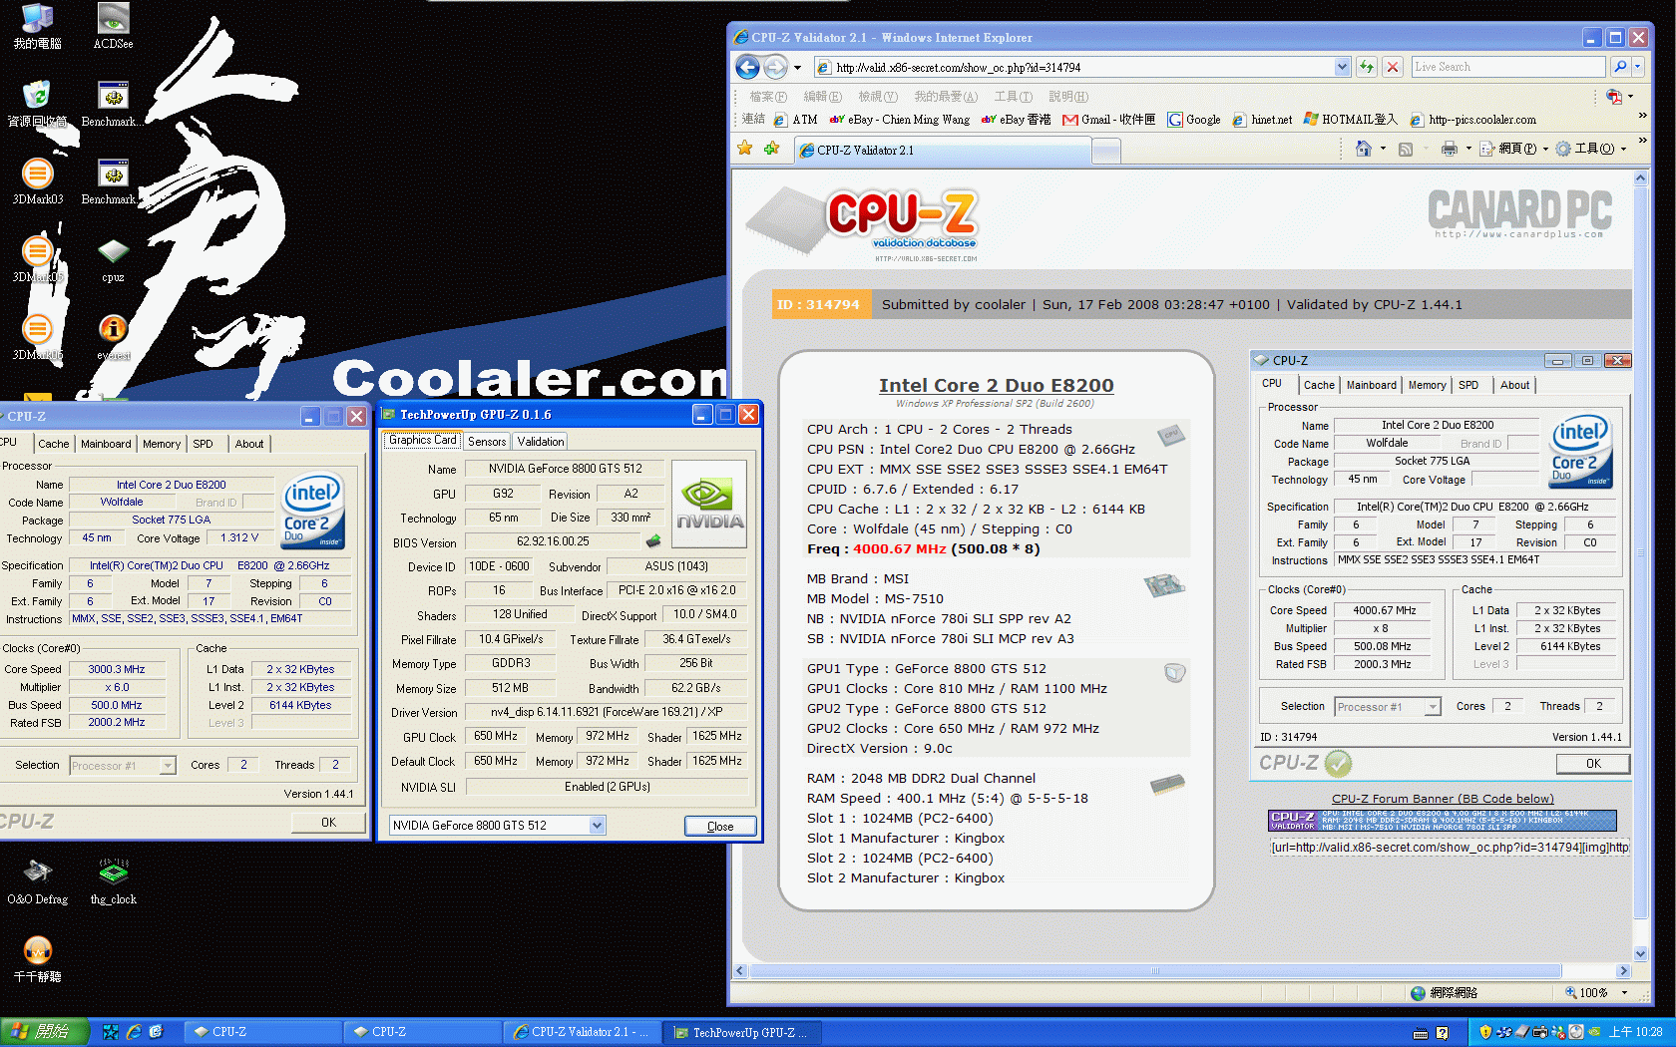Click the security shield tray icon
1676x1047 pixels.
[x=1485, y=1032]
